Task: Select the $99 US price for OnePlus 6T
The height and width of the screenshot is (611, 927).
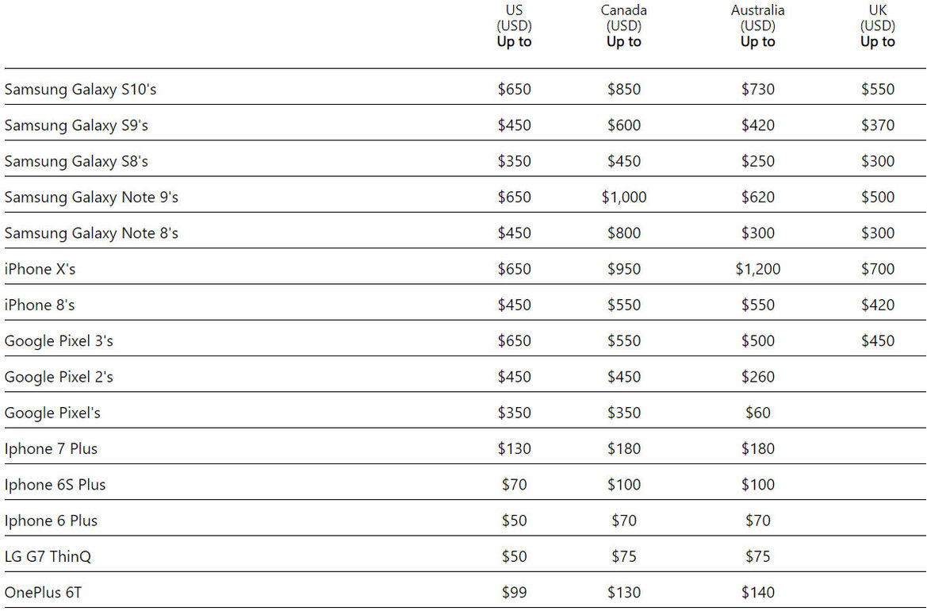Action: coord(514,593)
